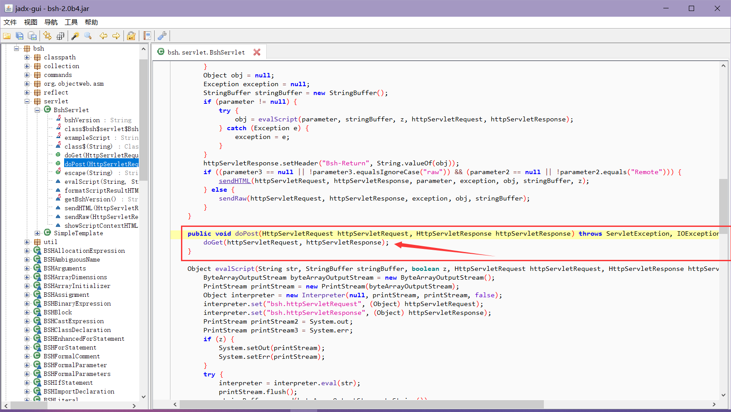Image resolution: width=731 pixels, height=412 pixels.
Task: Toggle the flatten packages icon
Action: 60,36
